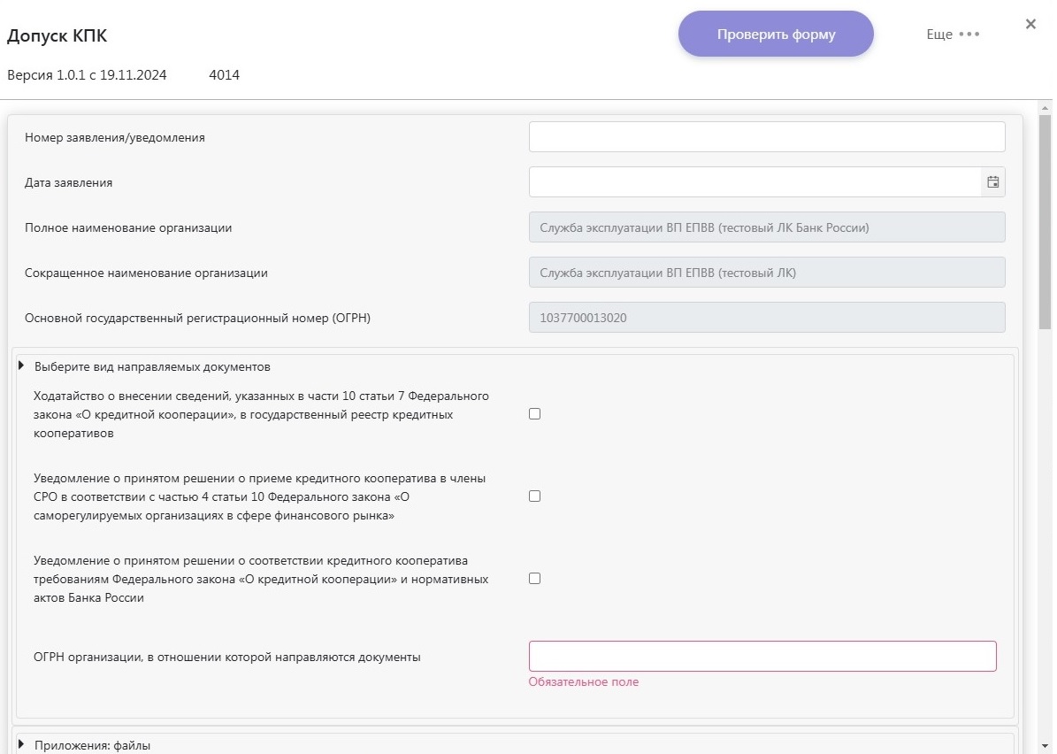Image resolution: width=1057 pixels, height=754 pixels.
Task: Click the Версия 1.0.1 version text
Action: [87, 75]
